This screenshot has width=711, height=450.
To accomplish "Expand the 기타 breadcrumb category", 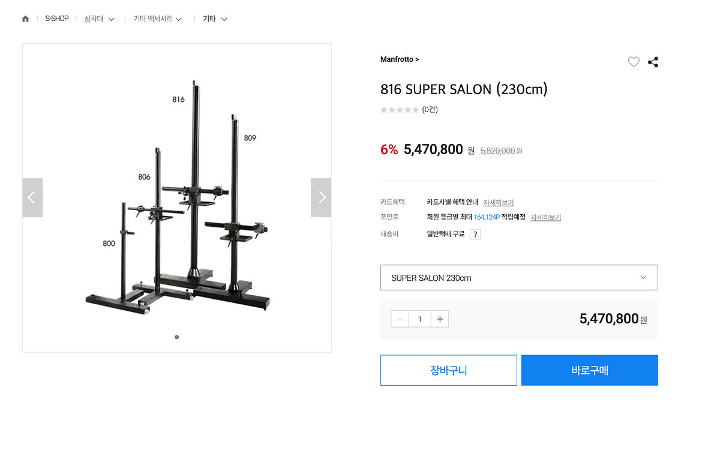I will [215, 19].
